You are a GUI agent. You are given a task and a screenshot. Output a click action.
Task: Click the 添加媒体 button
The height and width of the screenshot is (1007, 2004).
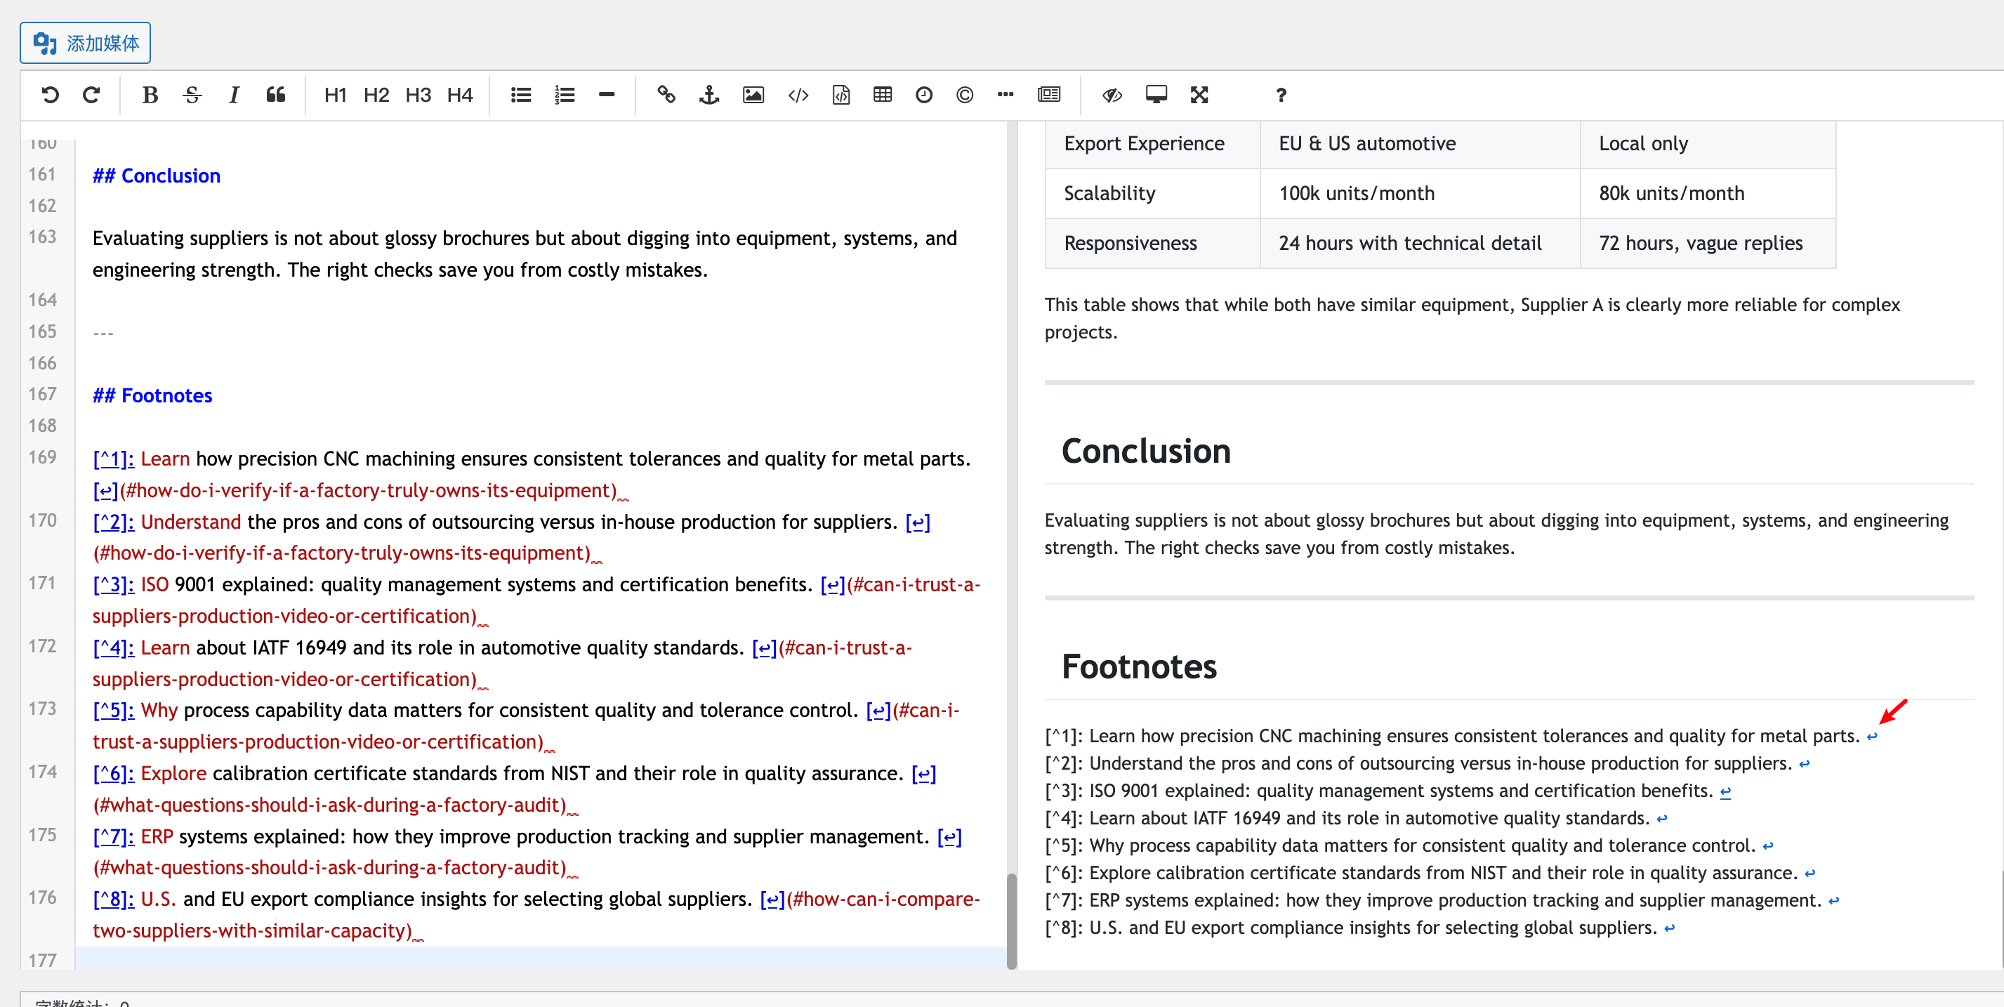point(86,43)
